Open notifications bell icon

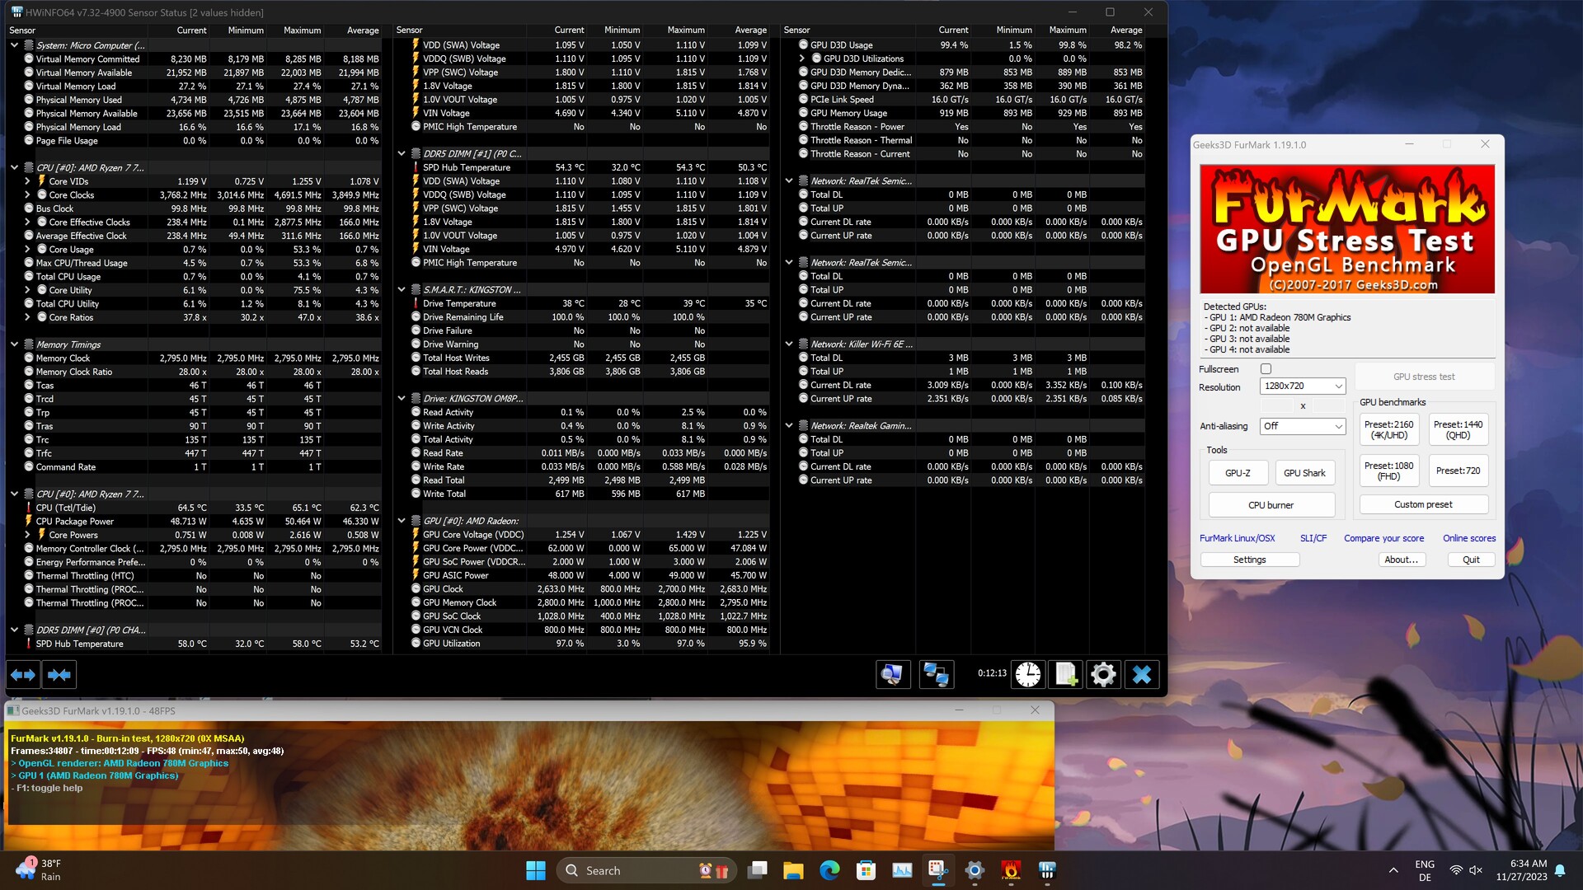coord(1560,870)
